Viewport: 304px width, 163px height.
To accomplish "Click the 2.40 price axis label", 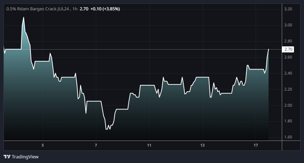I will 288,73.
